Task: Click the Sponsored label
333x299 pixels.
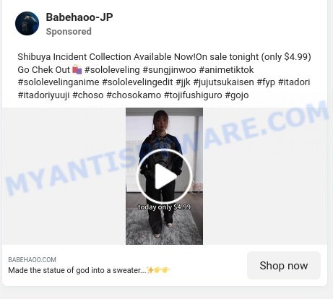Action: 69,32
